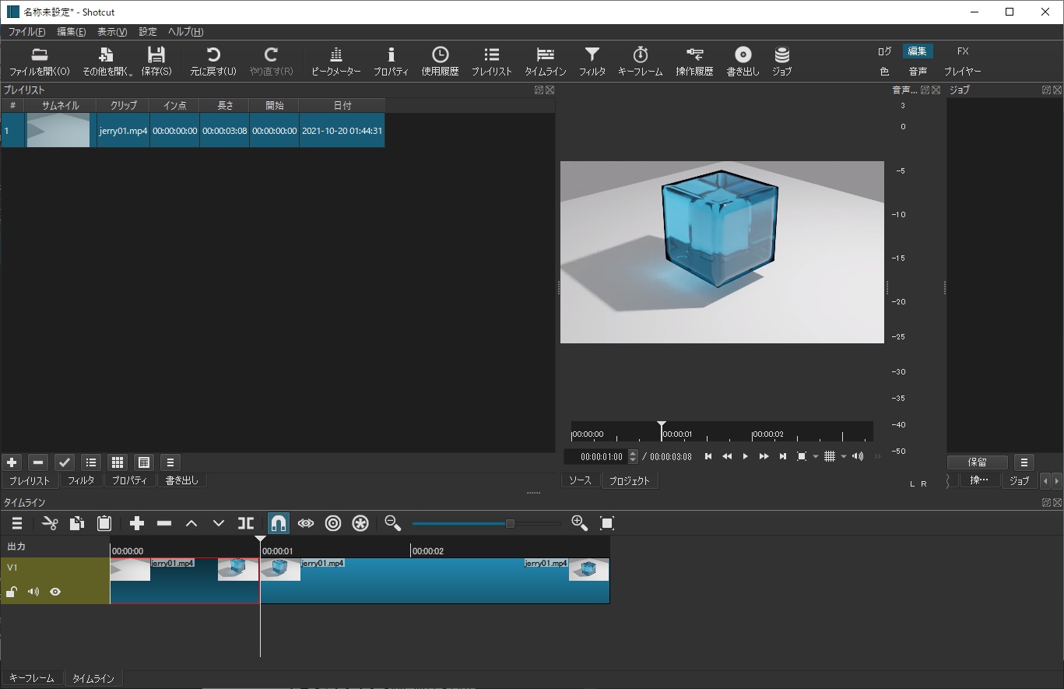Toggle timeline snapping magnet

pos(279,523)
